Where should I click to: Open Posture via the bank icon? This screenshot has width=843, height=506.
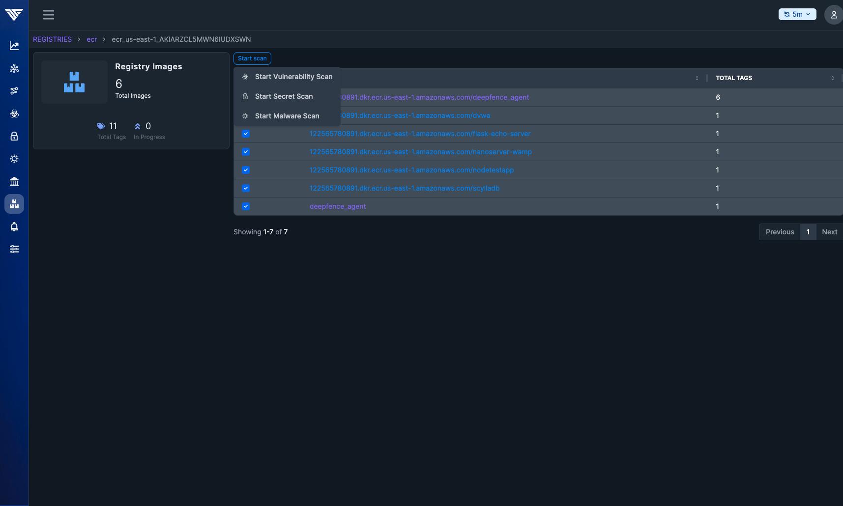tap(14, 181)
